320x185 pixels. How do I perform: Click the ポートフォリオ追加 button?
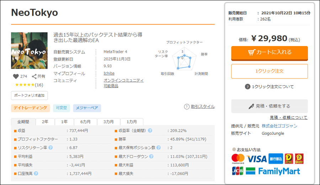coord(30,96)
